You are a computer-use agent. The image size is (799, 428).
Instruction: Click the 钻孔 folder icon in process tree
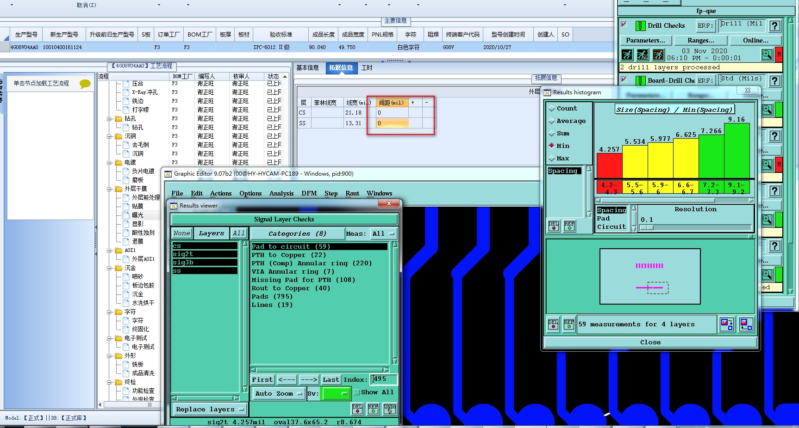(x=119, y=119)
